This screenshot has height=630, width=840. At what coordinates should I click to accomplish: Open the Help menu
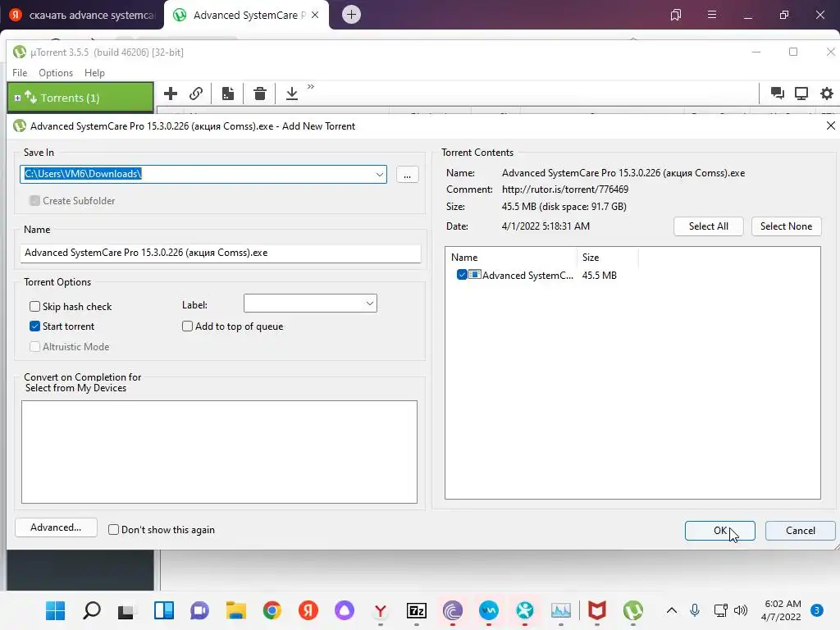(x=95, y=73)
